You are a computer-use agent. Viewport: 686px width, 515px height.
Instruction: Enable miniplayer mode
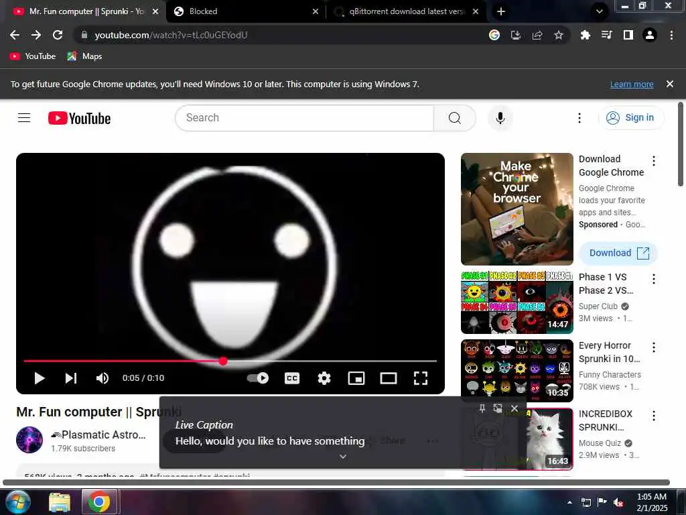point(356,378)
